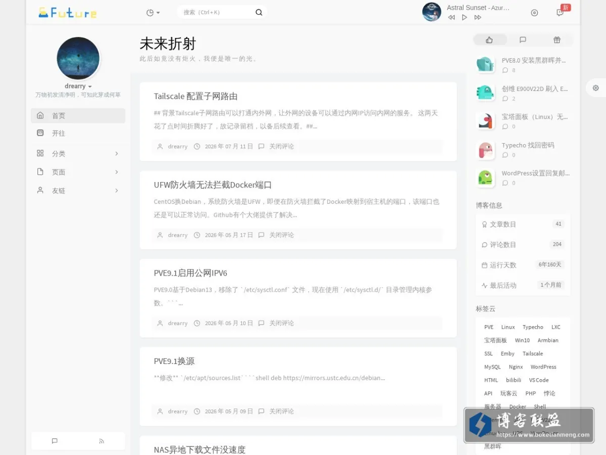Open notifications icon with red badge
Screen dimensions: 606x455
560,13
